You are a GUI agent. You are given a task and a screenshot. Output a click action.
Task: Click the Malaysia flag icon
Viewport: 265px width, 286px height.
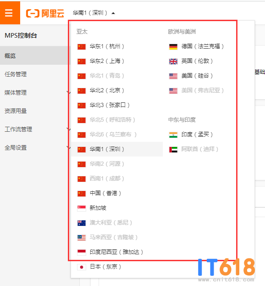pos(82,238)
